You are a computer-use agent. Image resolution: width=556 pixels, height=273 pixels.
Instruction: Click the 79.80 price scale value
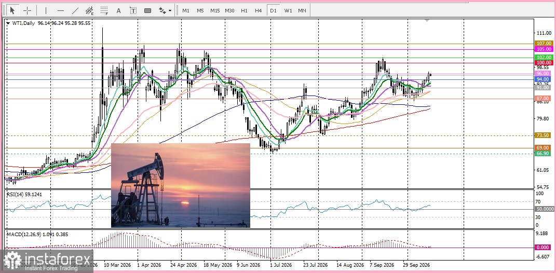point(544,118)
